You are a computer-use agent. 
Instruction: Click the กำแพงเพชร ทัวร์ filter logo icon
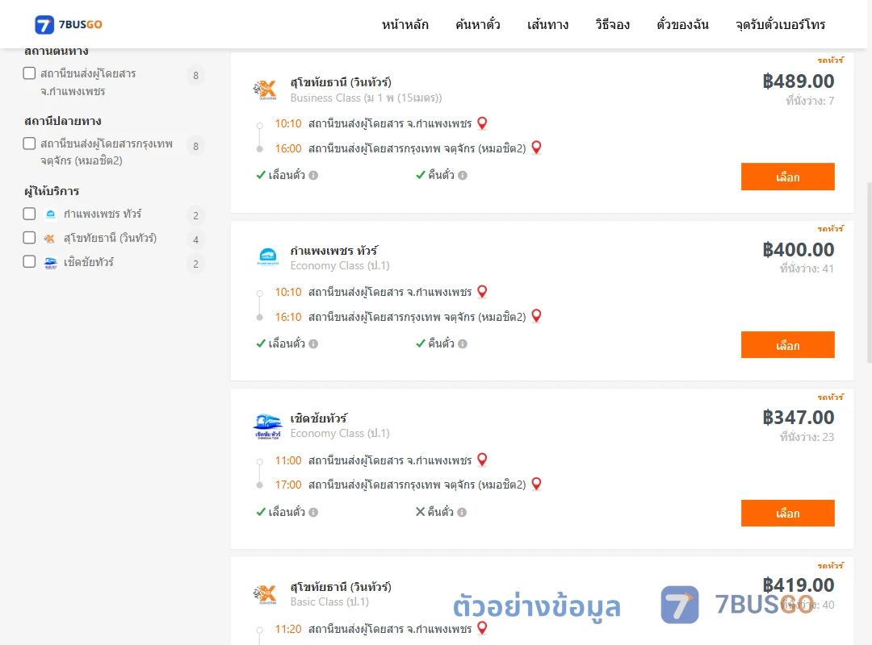[x=51, y=214]
